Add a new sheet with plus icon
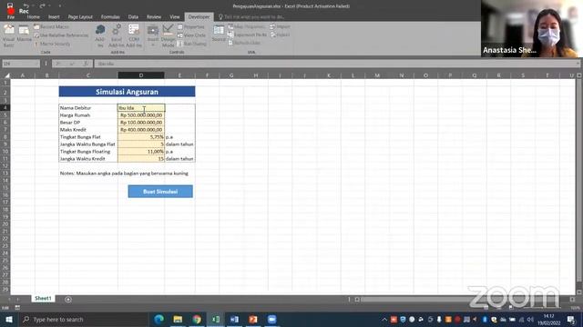The height and width of the screenshot is (327, 583). pos(68,299)
